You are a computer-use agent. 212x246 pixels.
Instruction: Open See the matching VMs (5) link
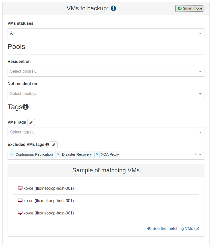tap(173, 228)
